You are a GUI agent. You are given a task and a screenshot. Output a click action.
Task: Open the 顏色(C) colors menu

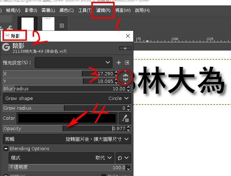click(x=66, y=10)
